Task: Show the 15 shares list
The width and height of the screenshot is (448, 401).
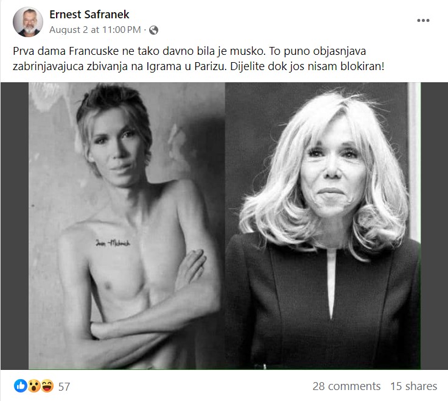Action: [414, 386]
